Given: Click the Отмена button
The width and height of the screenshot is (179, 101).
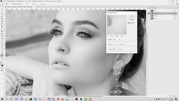Looking at the screenshot, I should point(131,19).
